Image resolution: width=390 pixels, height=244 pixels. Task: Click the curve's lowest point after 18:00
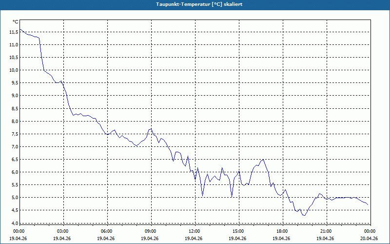[304, 215]
